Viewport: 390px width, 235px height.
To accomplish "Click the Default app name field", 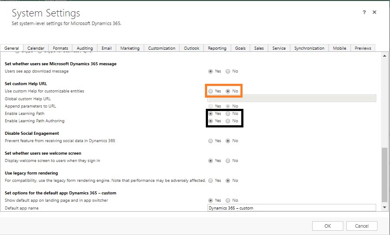I will [292, 208].
